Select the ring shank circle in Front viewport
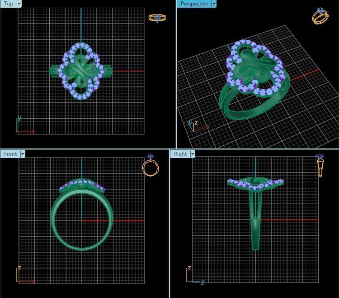Image resolution: width=339 pixels, height=298 pixels. 82,221
